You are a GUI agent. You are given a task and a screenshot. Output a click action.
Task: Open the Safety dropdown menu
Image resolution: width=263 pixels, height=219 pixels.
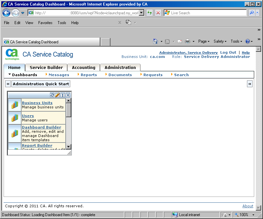pos(220,41)
